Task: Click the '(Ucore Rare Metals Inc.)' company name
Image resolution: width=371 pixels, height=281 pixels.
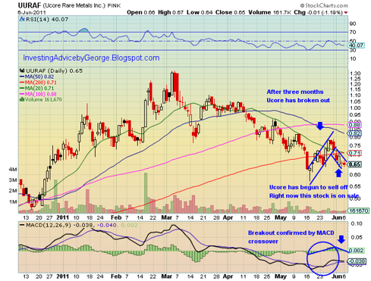Action: pos(74,5)
